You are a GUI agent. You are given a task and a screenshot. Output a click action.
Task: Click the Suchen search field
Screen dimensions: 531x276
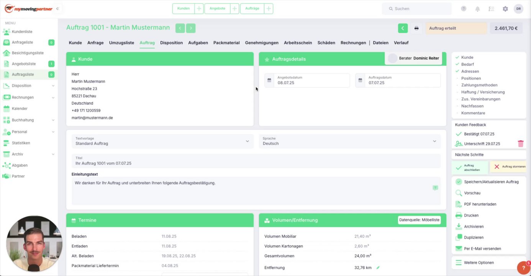[x=416, y=8]
